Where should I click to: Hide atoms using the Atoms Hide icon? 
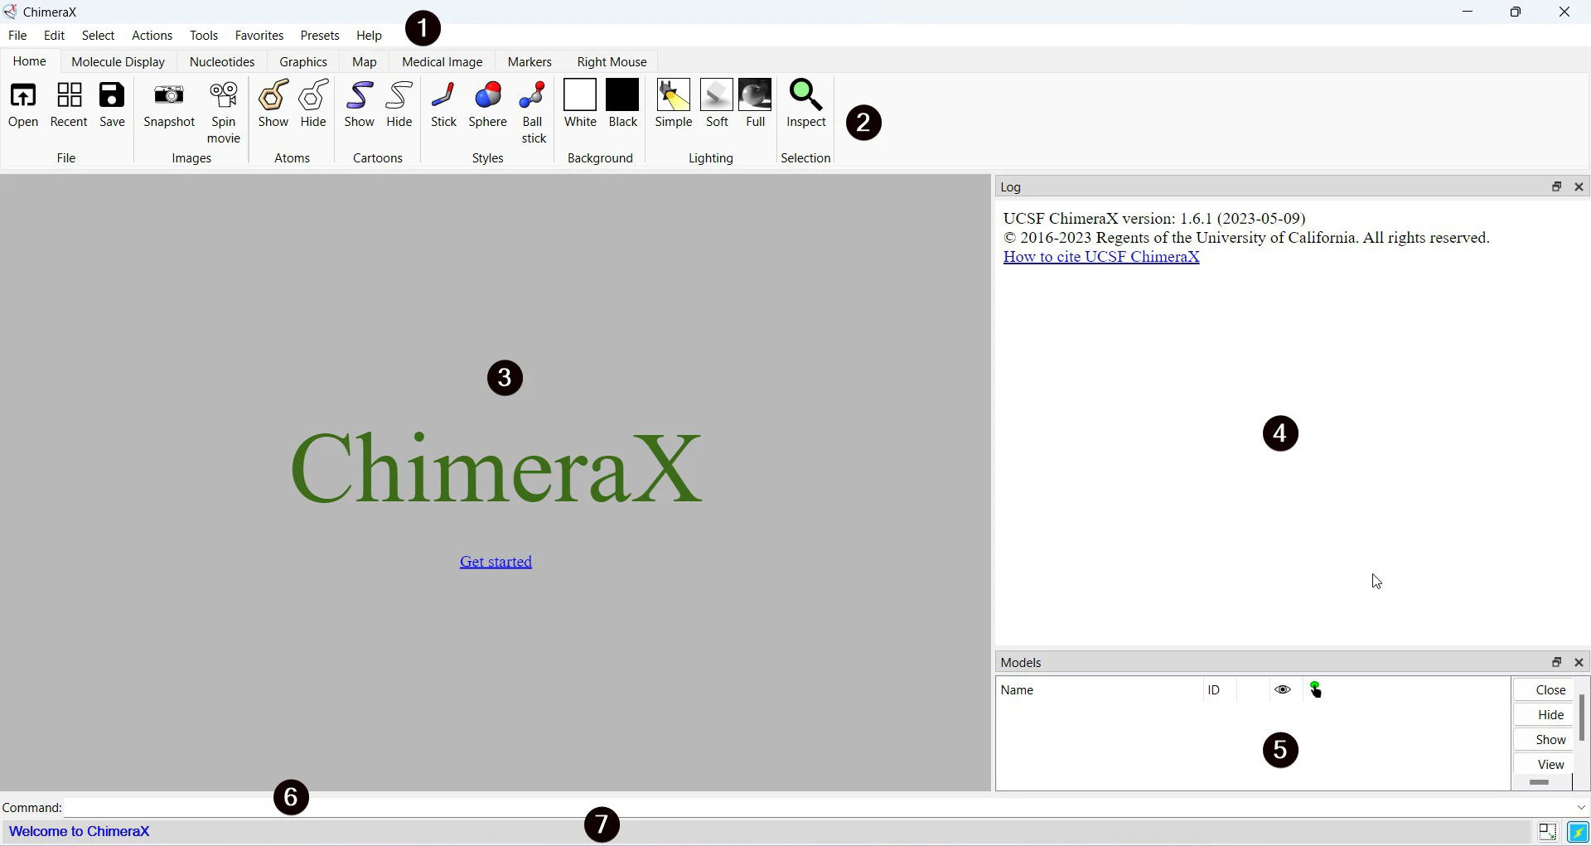point(313,104)
